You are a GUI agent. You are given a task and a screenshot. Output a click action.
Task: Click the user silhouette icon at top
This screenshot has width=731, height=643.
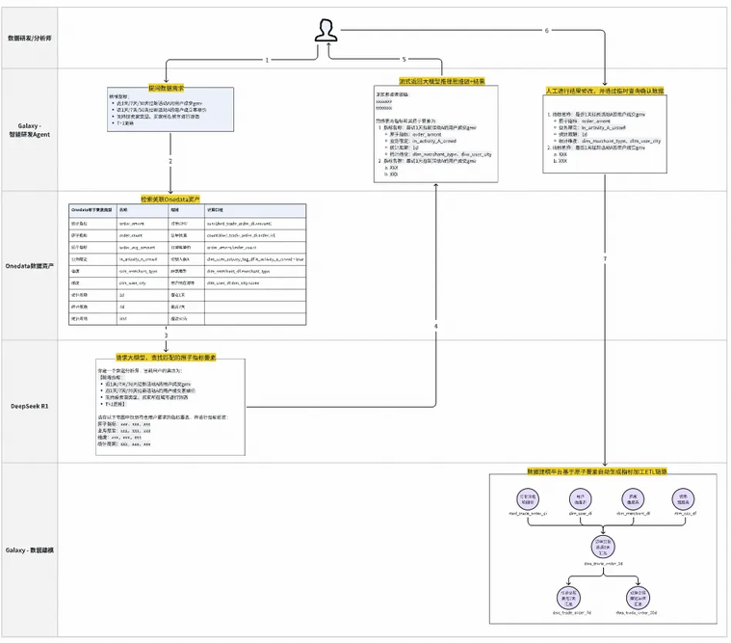pyautogui.click(x=326, y=30)
